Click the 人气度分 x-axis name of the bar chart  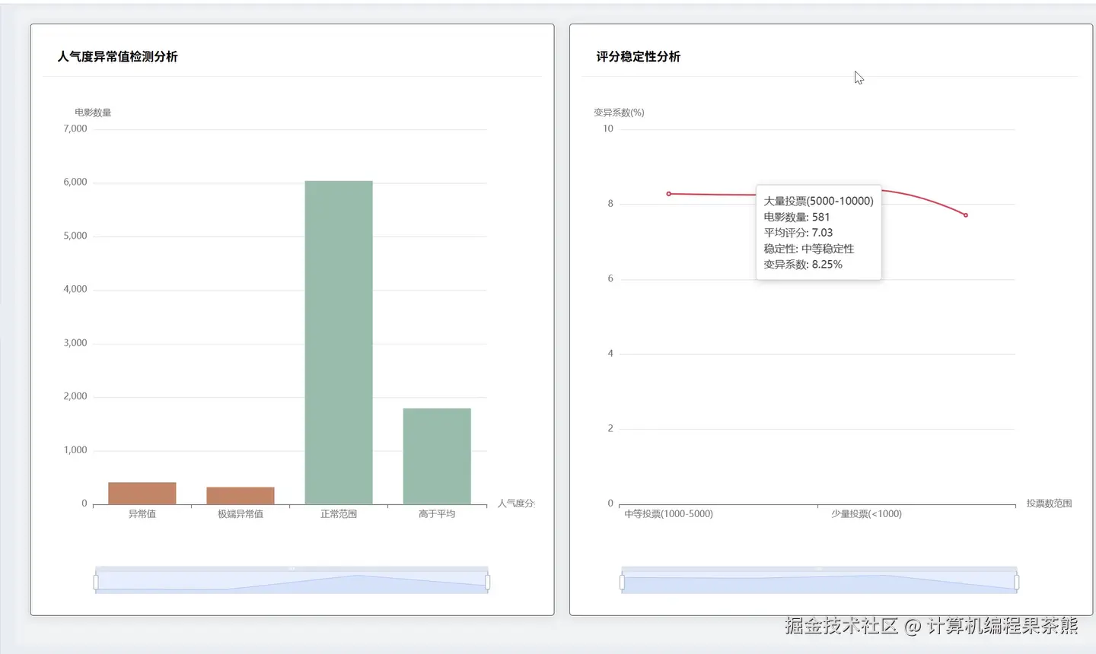pos(516,503)
